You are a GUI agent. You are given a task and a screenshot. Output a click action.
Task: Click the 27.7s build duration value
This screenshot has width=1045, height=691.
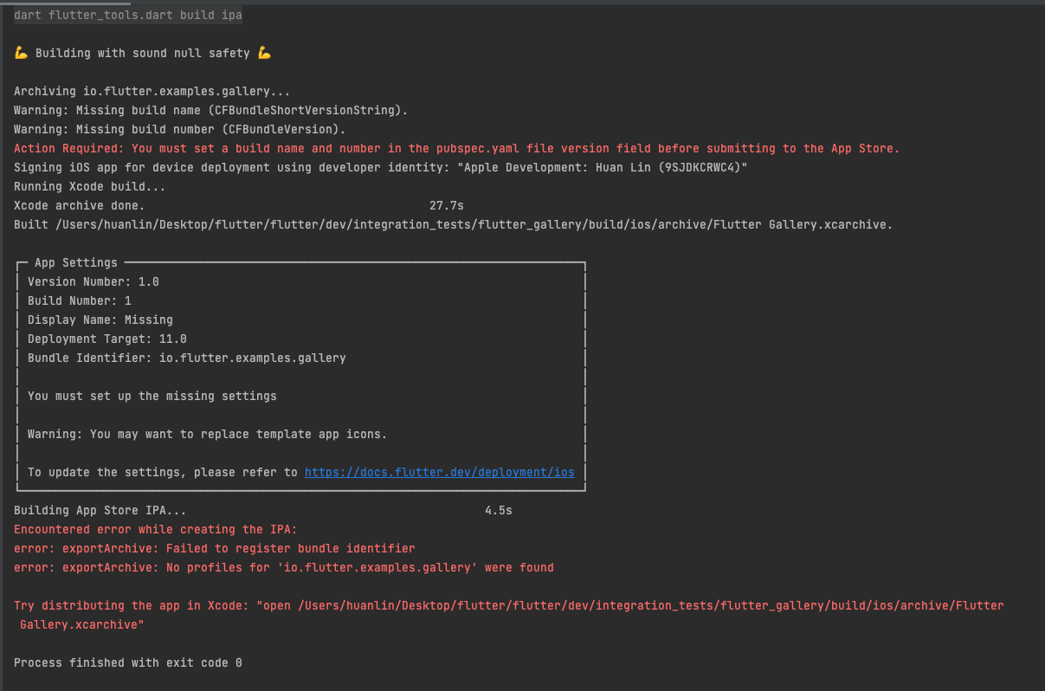[447, 205]
